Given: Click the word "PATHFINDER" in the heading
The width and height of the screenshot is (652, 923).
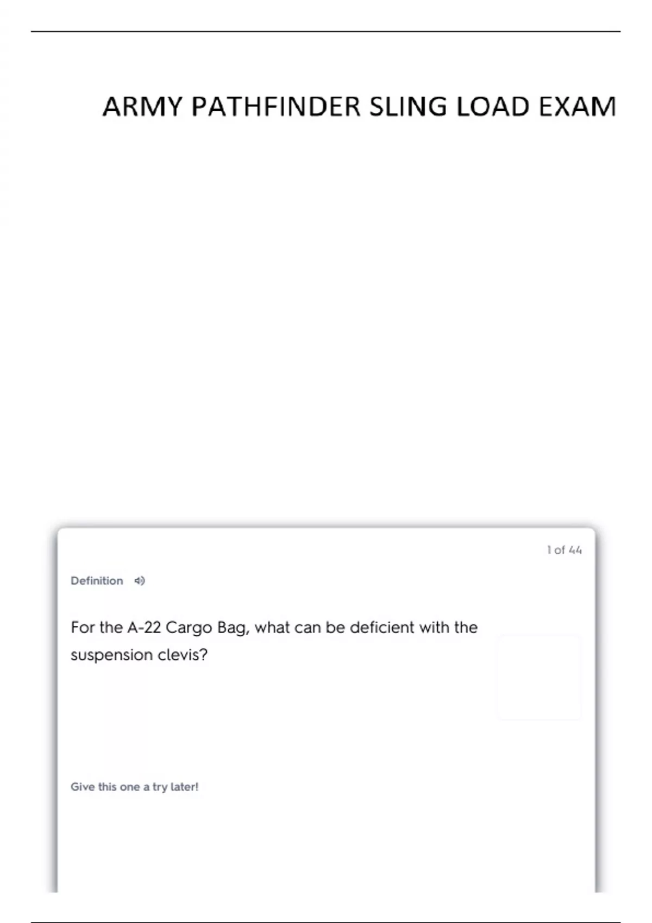Looking at the screenshot, I should pos(276,106).
